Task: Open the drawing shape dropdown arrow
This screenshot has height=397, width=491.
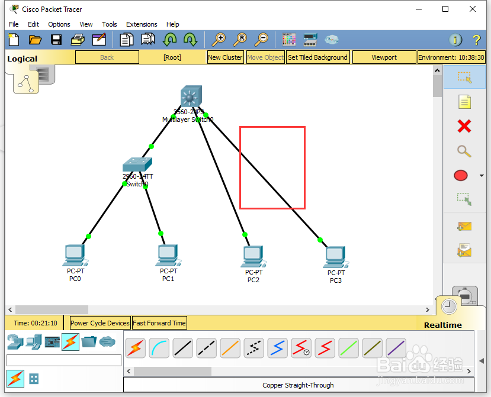Action: click(x=482, y=176)
